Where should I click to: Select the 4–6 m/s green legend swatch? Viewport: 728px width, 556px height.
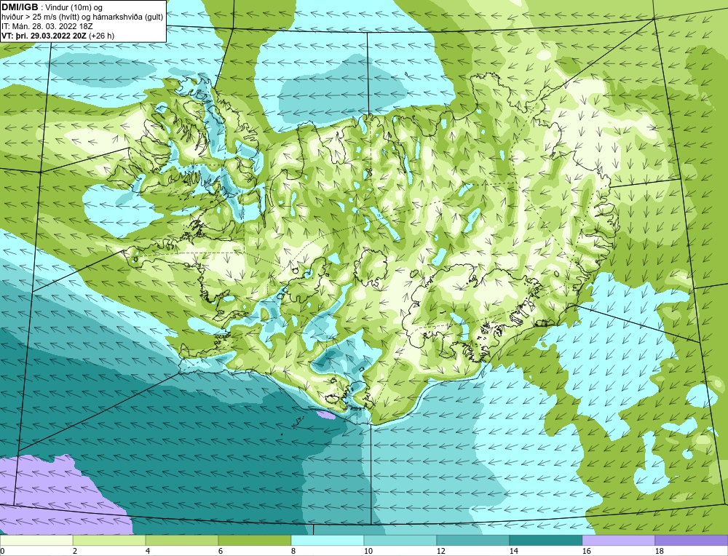pos(182,540)
